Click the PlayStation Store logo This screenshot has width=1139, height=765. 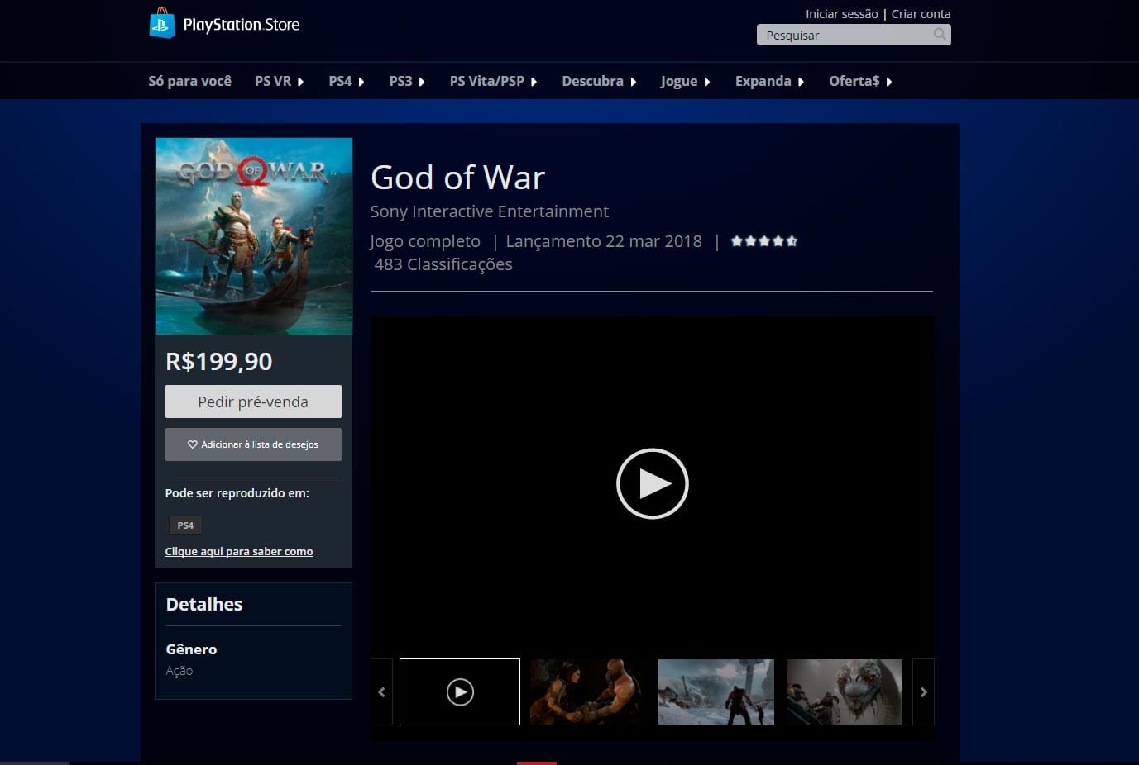[224, 24]
